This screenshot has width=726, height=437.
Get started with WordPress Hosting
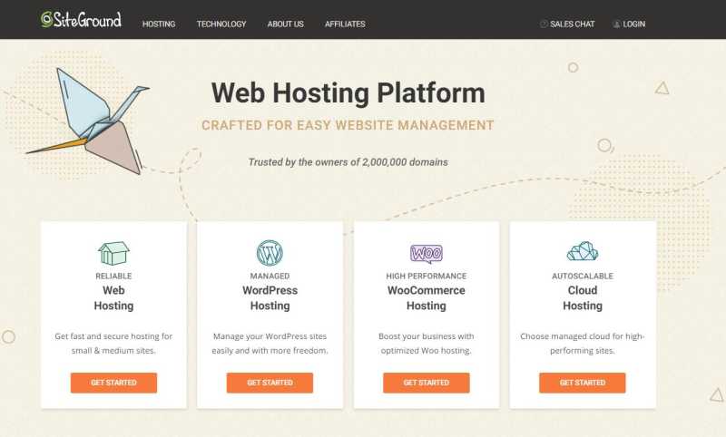click(x=270, y=383)
